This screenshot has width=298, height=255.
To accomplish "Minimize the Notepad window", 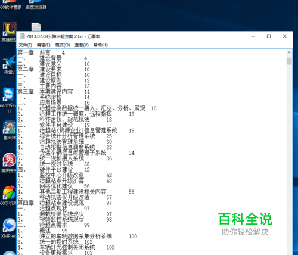I will click(x=253, y=36).
